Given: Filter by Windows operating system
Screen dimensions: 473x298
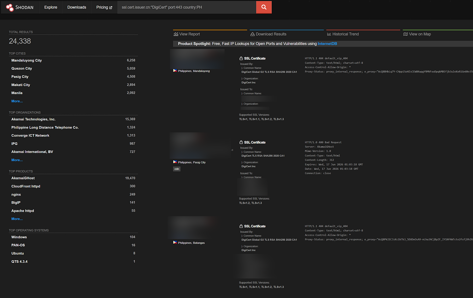Looking at the screenshot, I should [x=19, y=237].
